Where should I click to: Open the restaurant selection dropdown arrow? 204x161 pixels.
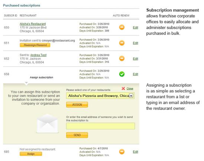tap(131, 96)
